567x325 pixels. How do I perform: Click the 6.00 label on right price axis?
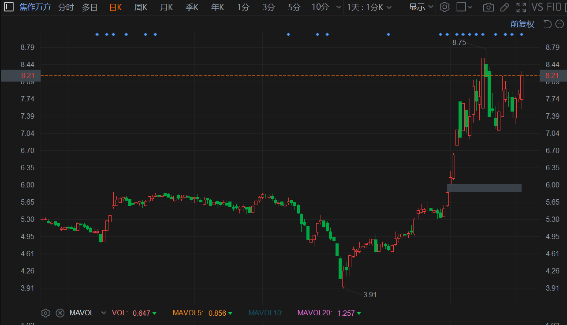[553, 185]
